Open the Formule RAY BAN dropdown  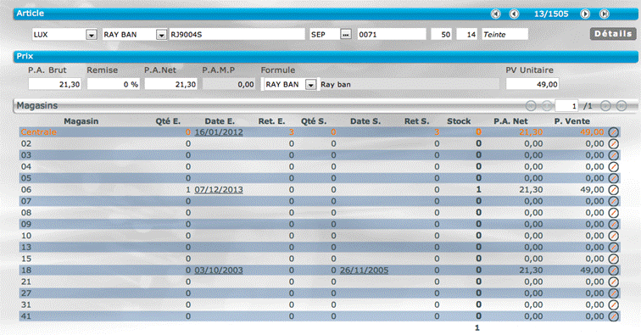point(310,85)
